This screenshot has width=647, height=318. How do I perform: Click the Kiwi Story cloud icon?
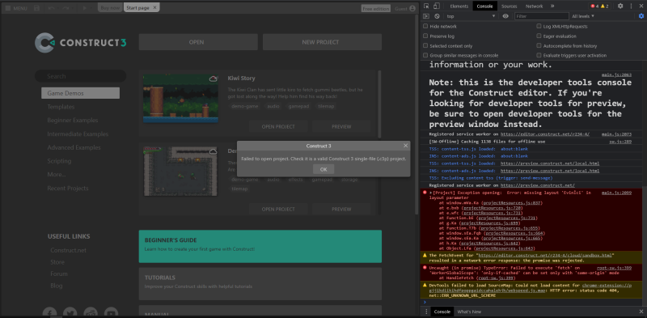pos(214,78)
